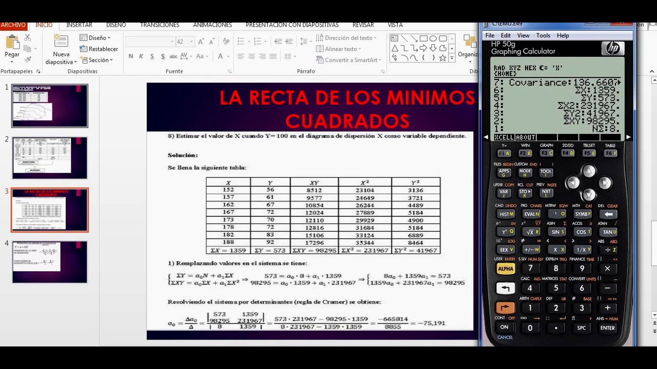Viewport: 657px width, 369px height.
Task: Toggle italic K formatting
Action: tap(141, 56)
